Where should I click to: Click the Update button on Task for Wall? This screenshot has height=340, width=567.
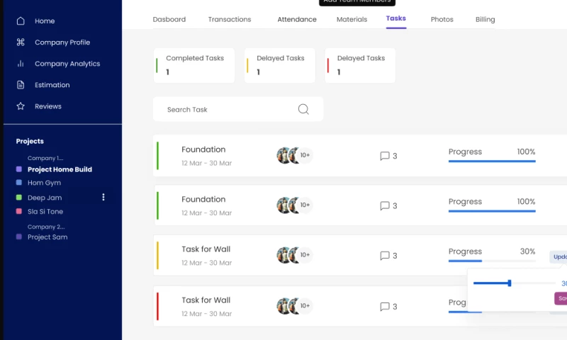(558, 256)
